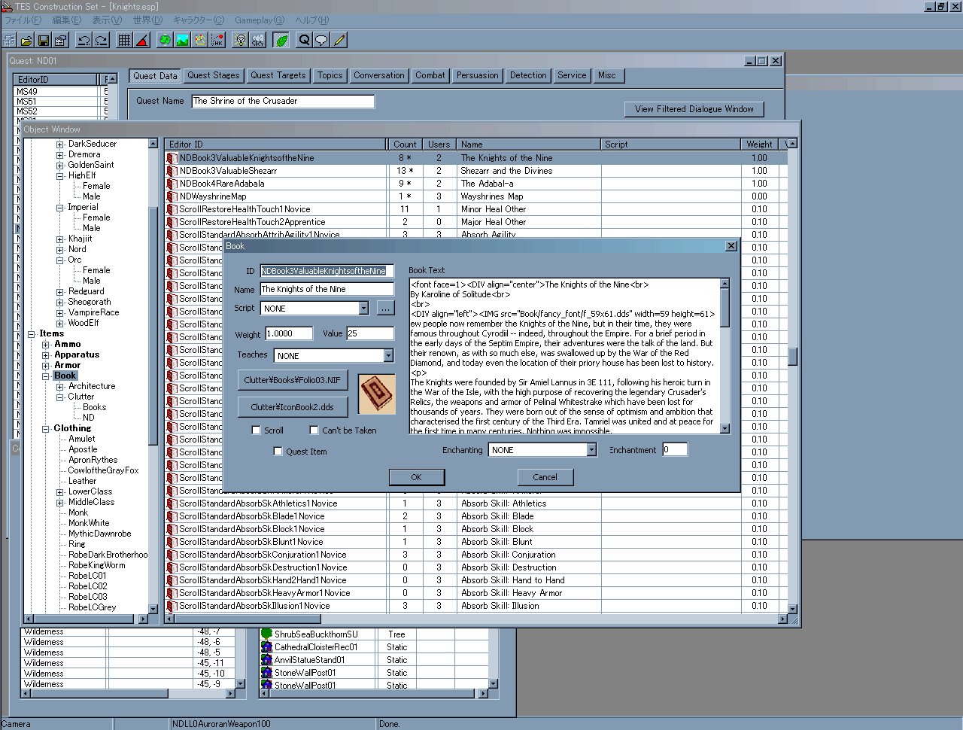Click the World globe toolbar icon
Image resolution: width=963 pixels, height=730 pixels.
point(165,40)
